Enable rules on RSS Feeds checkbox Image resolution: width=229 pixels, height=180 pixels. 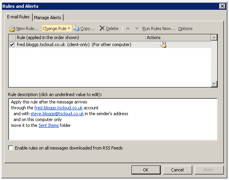[x=11, y=148]
